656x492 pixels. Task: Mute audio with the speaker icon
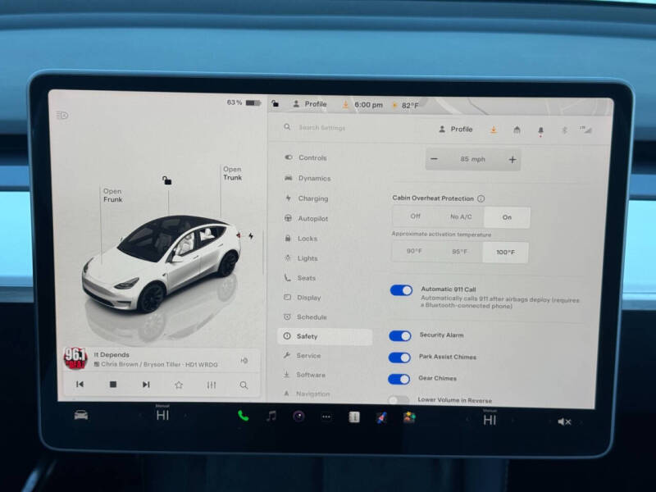pos(563,421)
